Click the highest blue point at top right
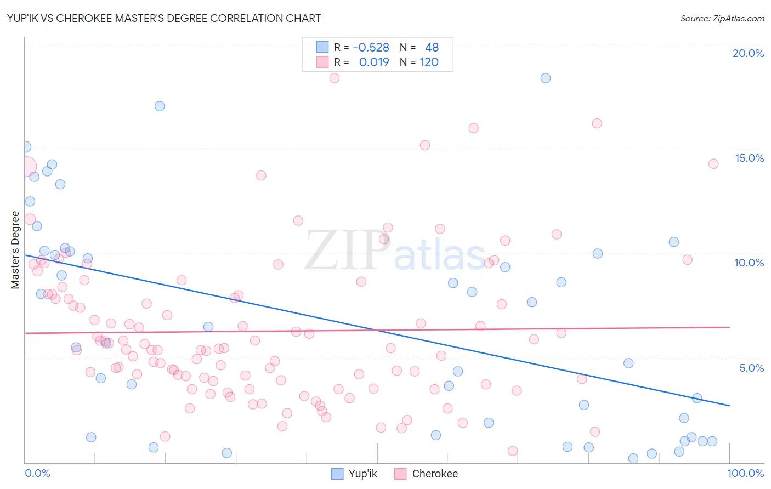 point(546,78)
